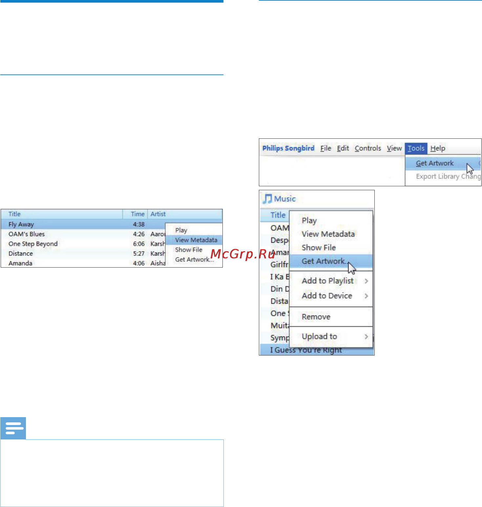This screenshot has width=482, height=507.
Task: Expand the Add to Device submenu
Action: (331, 296)
